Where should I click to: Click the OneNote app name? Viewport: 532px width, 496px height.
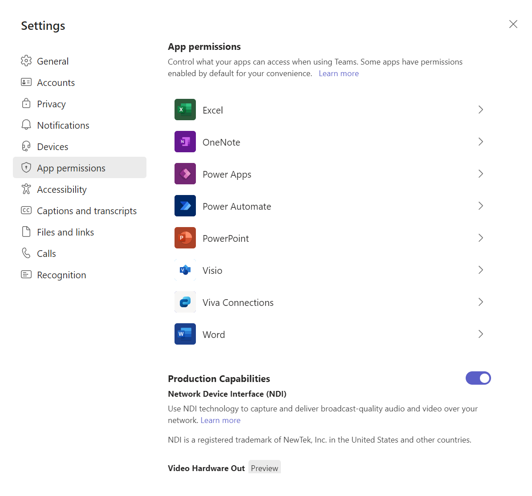pyautogui.click(x=221, y=142)
